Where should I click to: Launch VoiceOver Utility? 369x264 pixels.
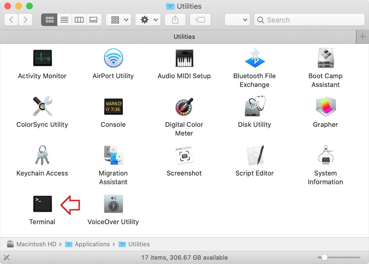tap(113, 204)
